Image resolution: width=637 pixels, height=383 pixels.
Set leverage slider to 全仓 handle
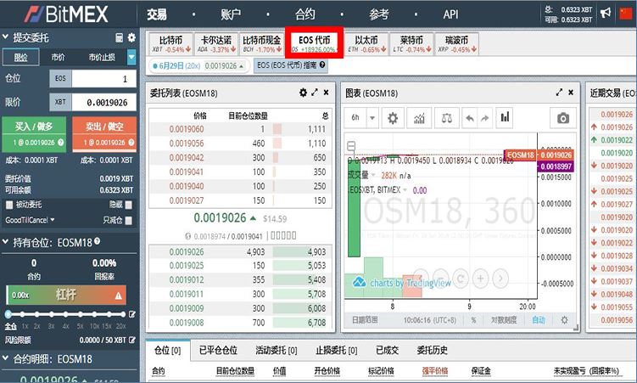(8, 314)
